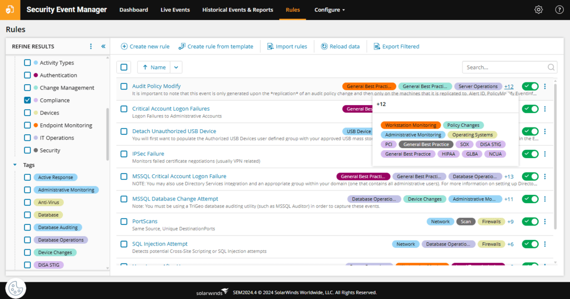Click the Refine Results panel scrollbar
This screenshot has width=570, height=299.
tap(107, 134)
